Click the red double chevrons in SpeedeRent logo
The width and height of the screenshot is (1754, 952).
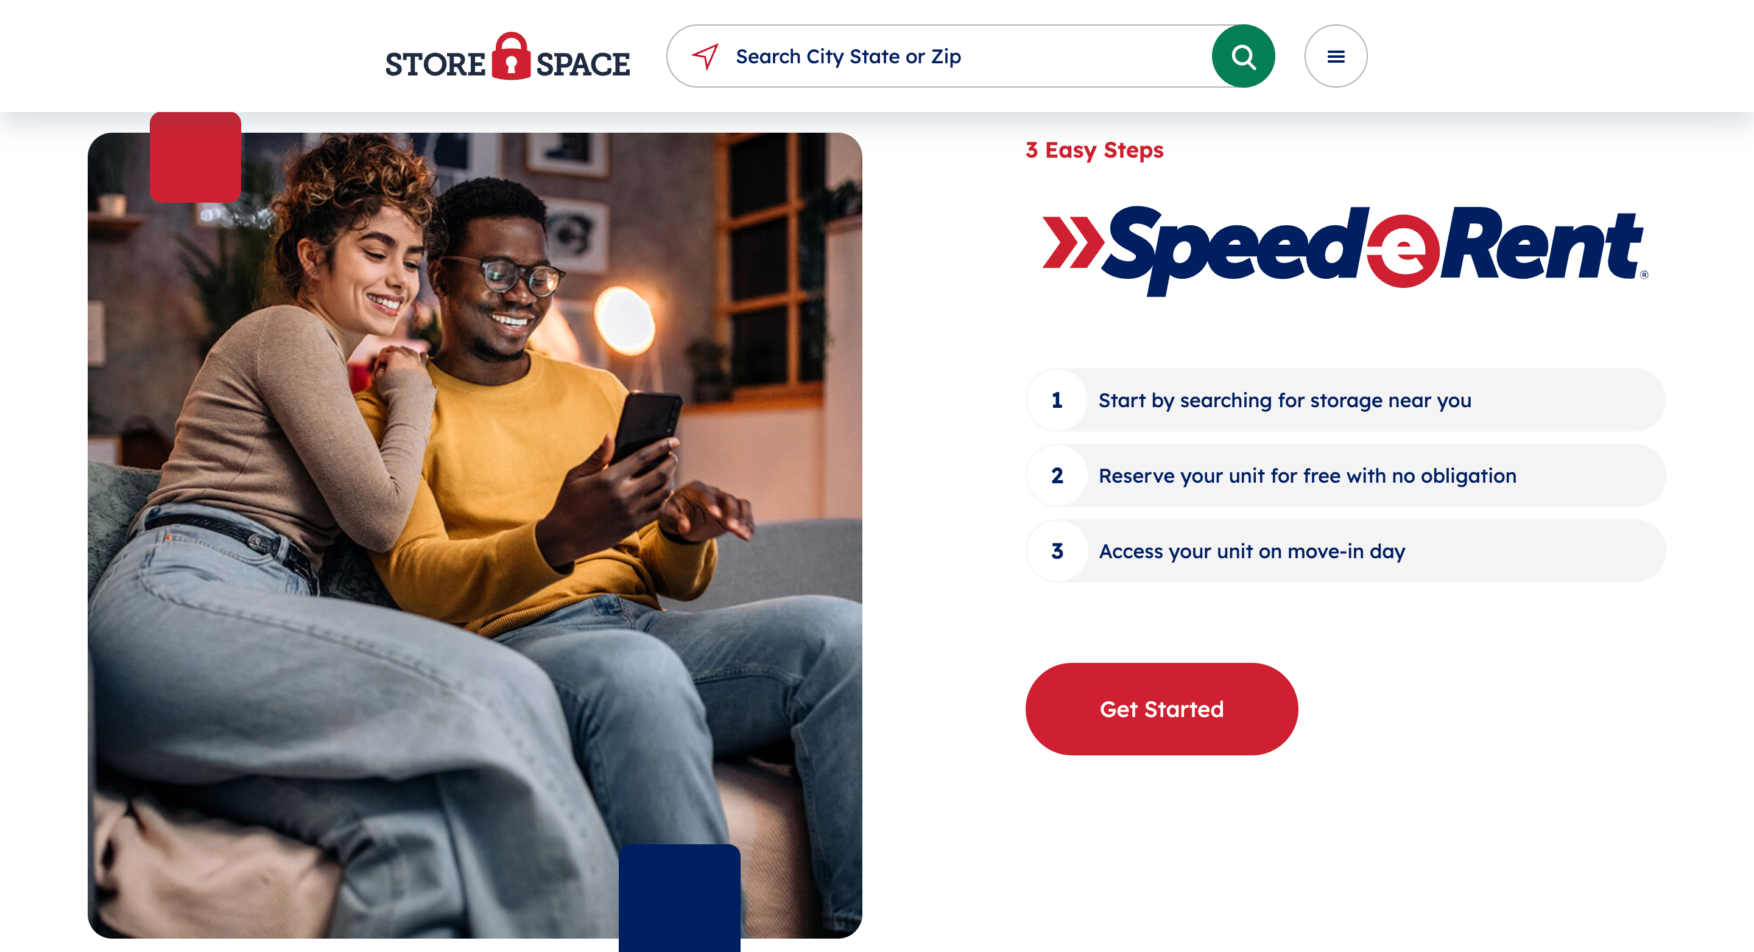[x=1072, y=242]
